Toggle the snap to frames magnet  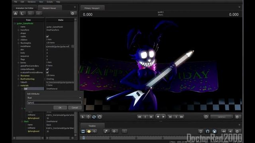tap(208, 131)
